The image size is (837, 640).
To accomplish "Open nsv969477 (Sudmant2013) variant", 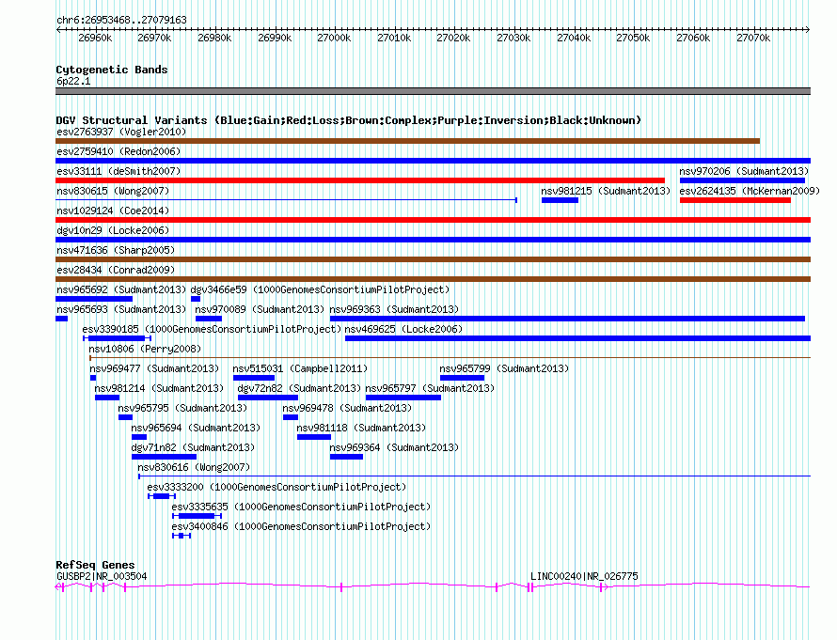I will (154, 368).
